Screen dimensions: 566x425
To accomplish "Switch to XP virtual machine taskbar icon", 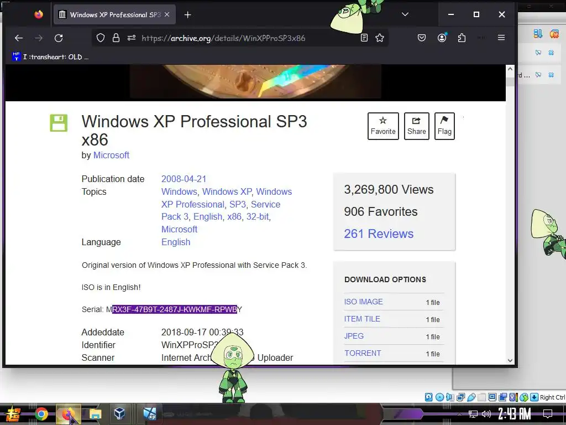I will [x=149, y=414].
